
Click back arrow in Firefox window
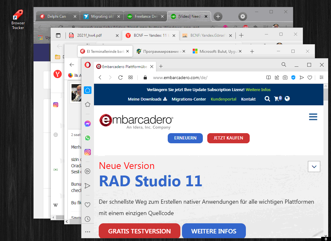point(72,65)
